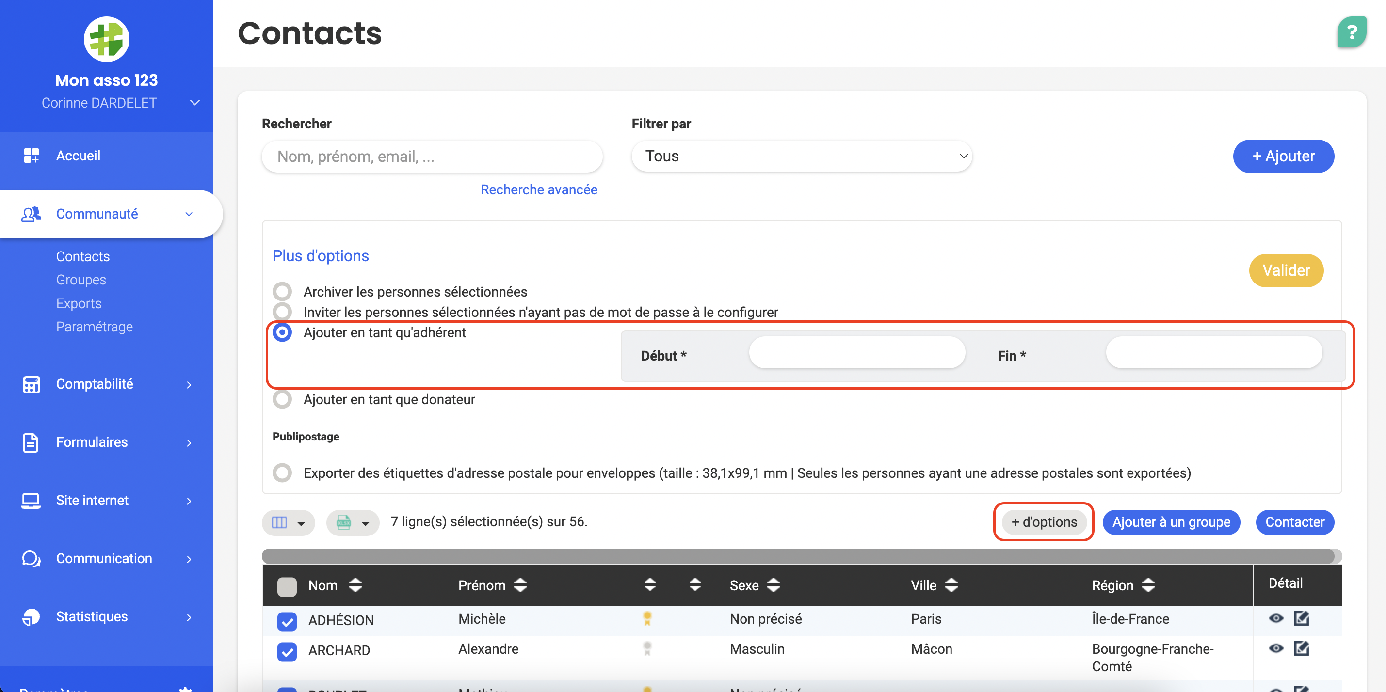Click the Communauté people icon
Screen dimensions: 1386x692
coord(31,214)
